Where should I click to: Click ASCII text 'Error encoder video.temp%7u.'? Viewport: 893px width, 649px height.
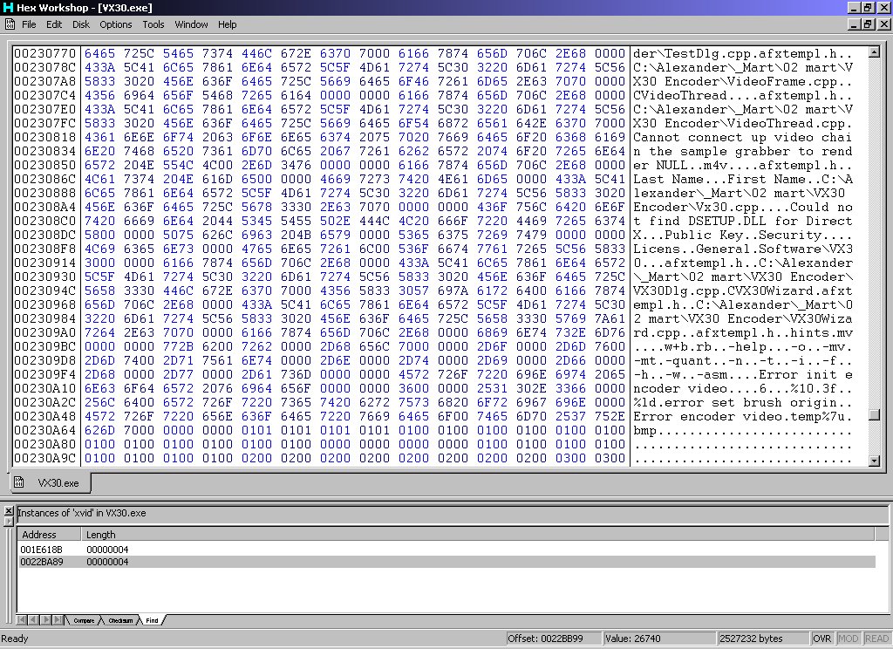coord(743,416)
